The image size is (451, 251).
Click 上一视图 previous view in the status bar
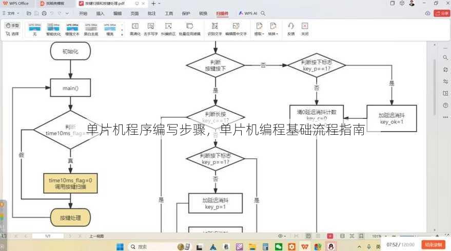[x=96, y=236]
